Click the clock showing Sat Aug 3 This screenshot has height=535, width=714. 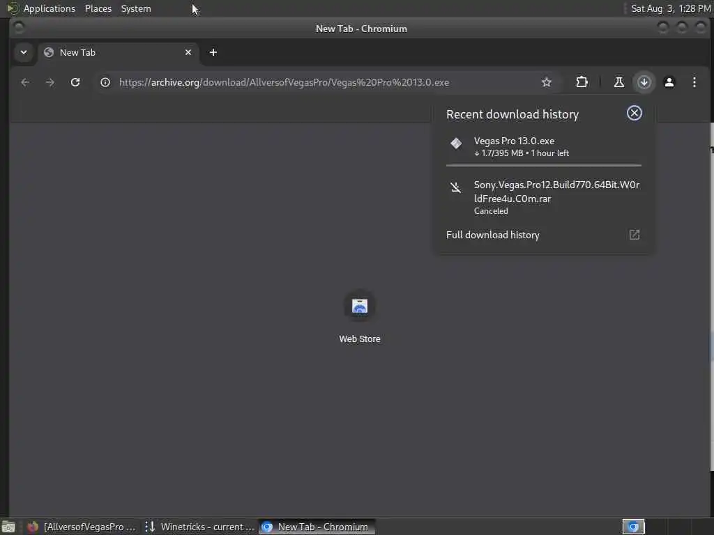(x=671, y=8)
